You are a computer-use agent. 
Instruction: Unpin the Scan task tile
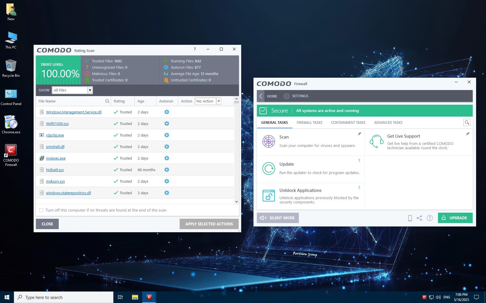click(x=359, y=134)
